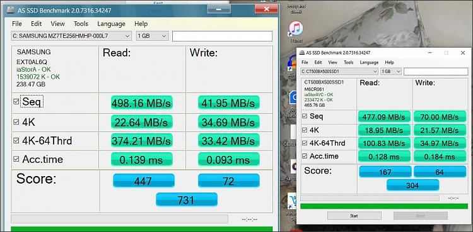Expand the SAMSUNG MZ7TE256HMHP drive dropdown
The image size is (473, 232).
click(x=71, y=36)
